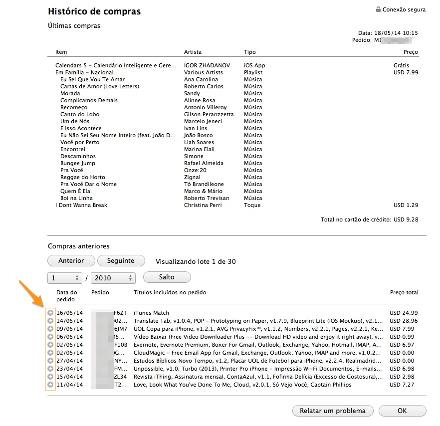Click song Canto do Lobo
This screenshot has height=426, width=440.
80,114
